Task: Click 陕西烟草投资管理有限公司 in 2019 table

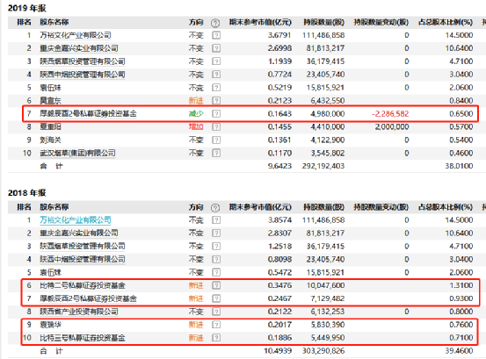Action: coord(83,61)
